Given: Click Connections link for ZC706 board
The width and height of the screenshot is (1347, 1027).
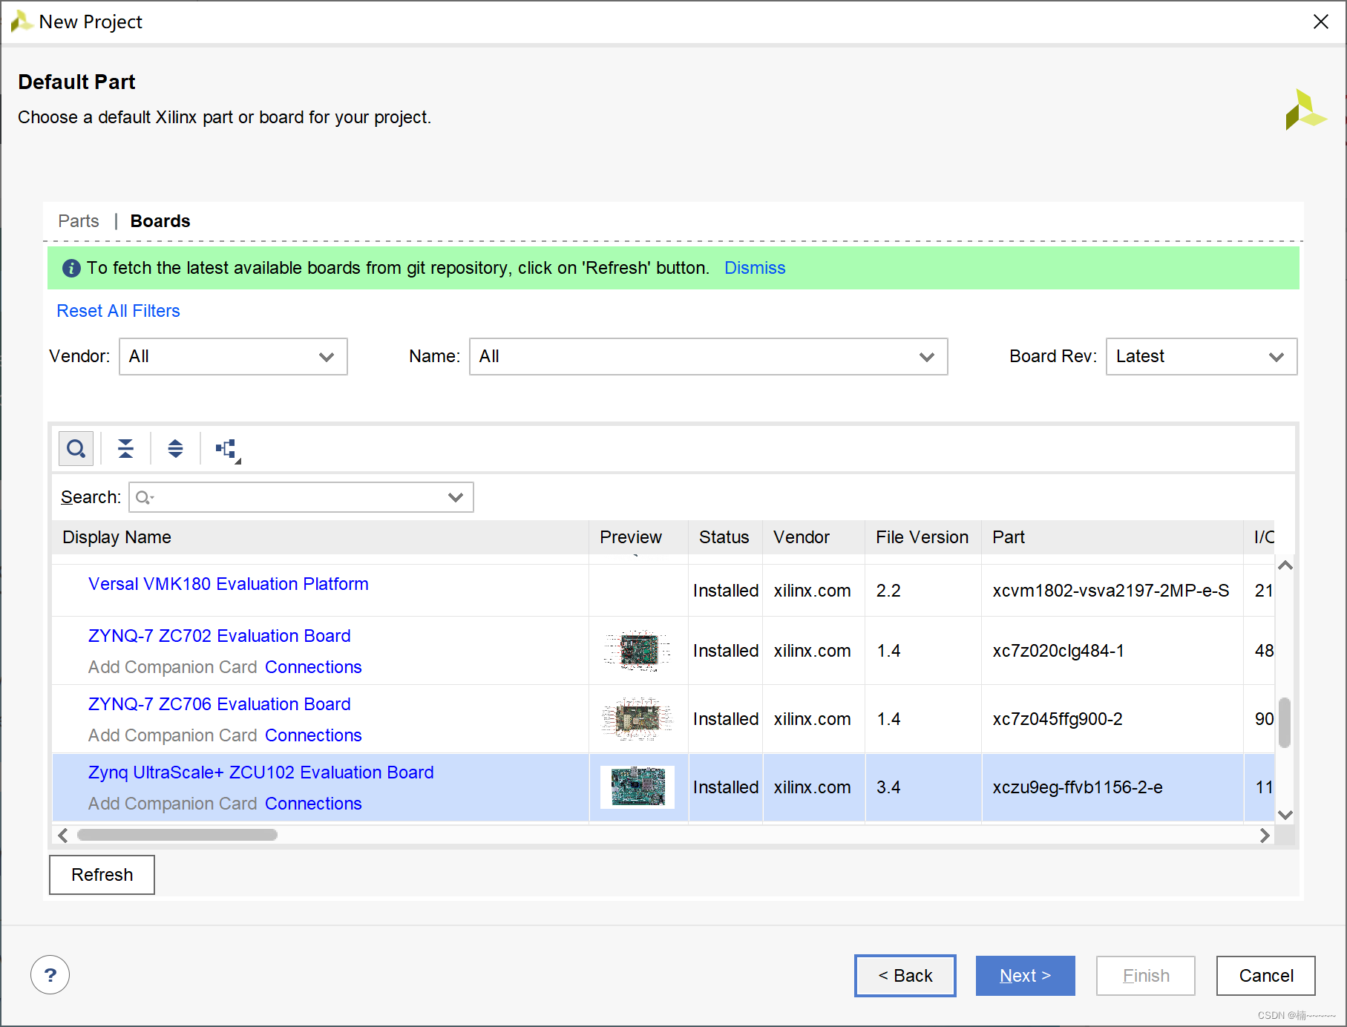Looking at the screenshot, I should tap(313, 735).
